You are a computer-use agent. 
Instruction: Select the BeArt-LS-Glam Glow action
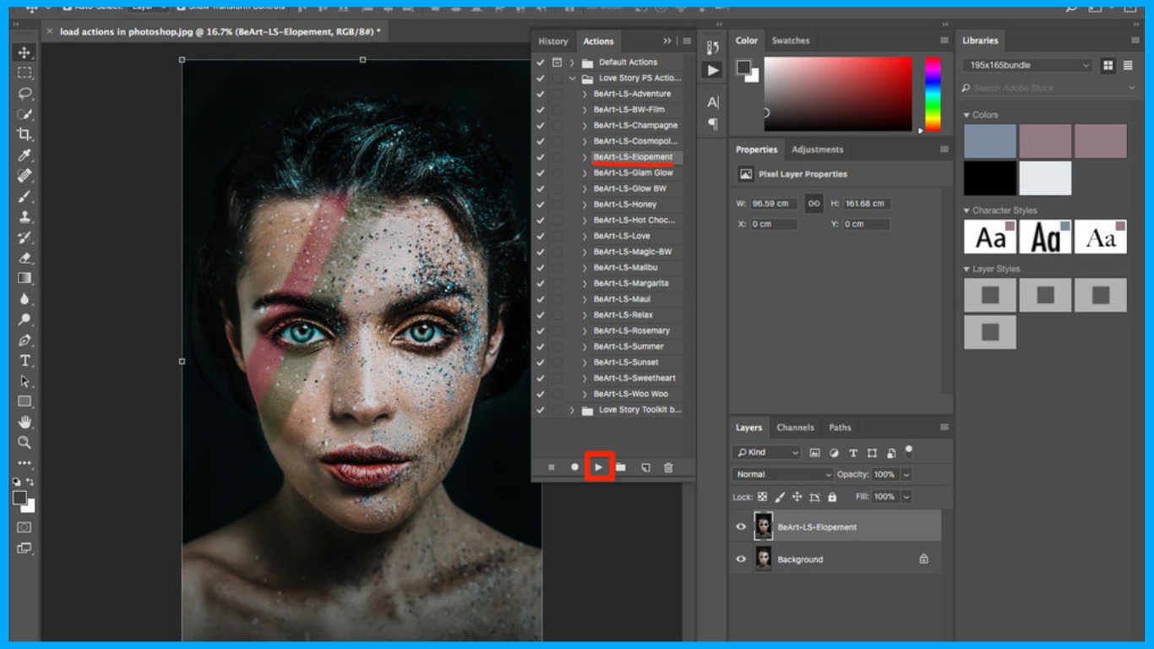point(634,173)
